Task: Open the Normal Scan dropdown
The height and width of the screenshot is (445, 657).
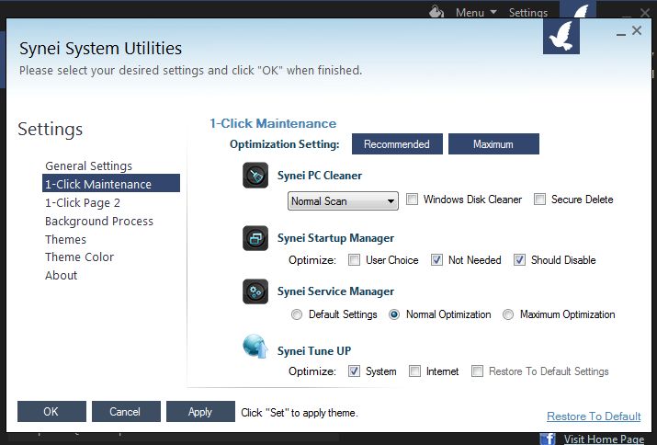Action: coord(343,200)
